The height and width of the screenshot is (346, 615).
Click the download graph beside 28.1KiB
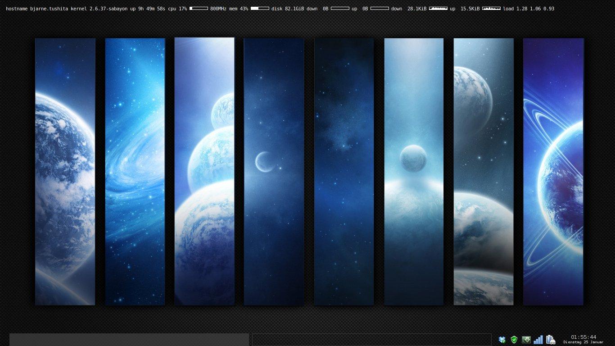pyautogui.click(x=438, y=9)
